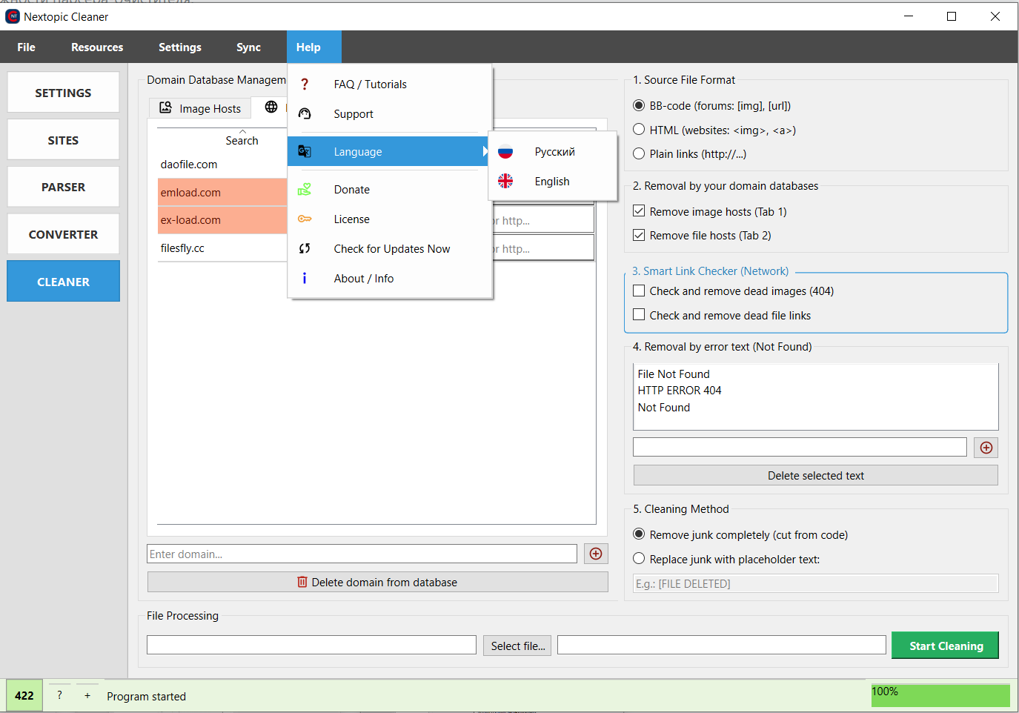The width and height of the screenshot is (1019, 713).
Task: Switch to the Image Hosts tab
Action: point(200,108)
